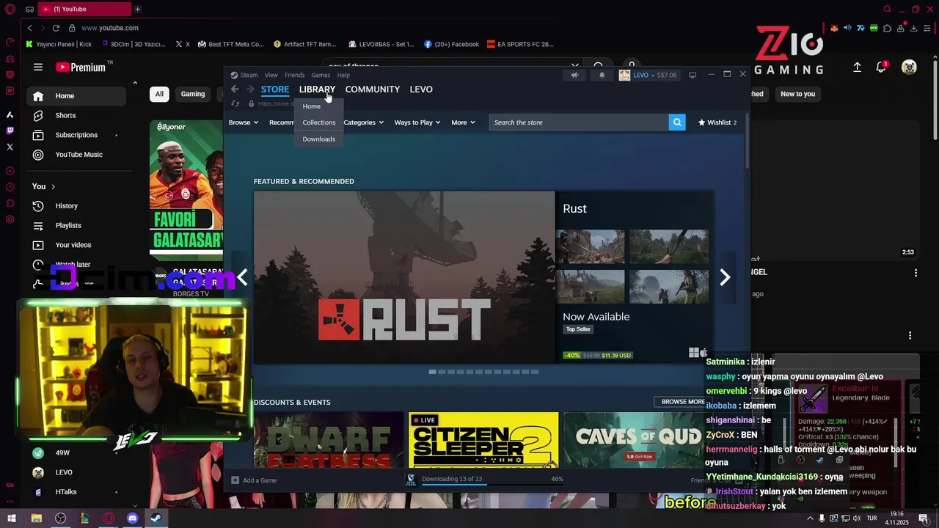939x528 pixels.
Task: Open the View menu in Steam
Action: (x=271, y=75)
